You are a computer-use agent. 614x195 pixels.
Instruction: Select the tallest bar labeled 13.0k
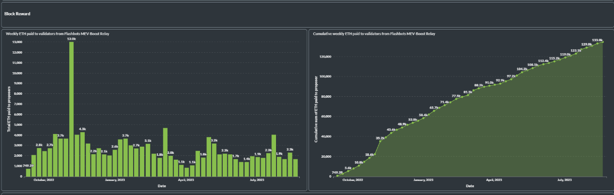click(72, 109)
